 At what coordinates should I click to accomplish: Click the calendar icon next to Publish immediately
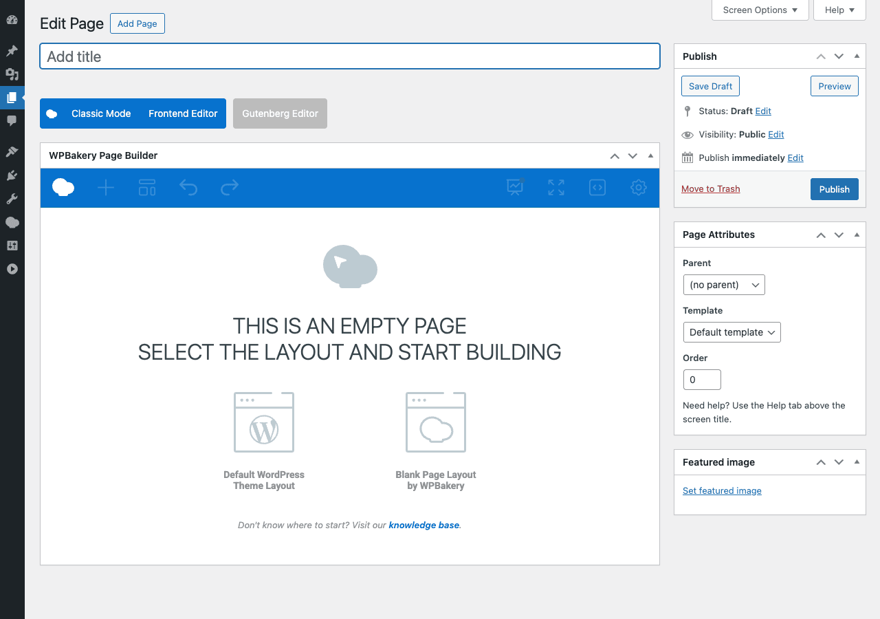point(687,158)
